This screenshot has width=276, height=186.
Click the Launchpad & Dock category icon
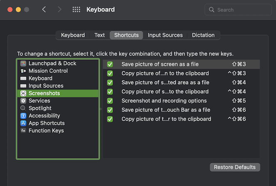click(23, 64)
